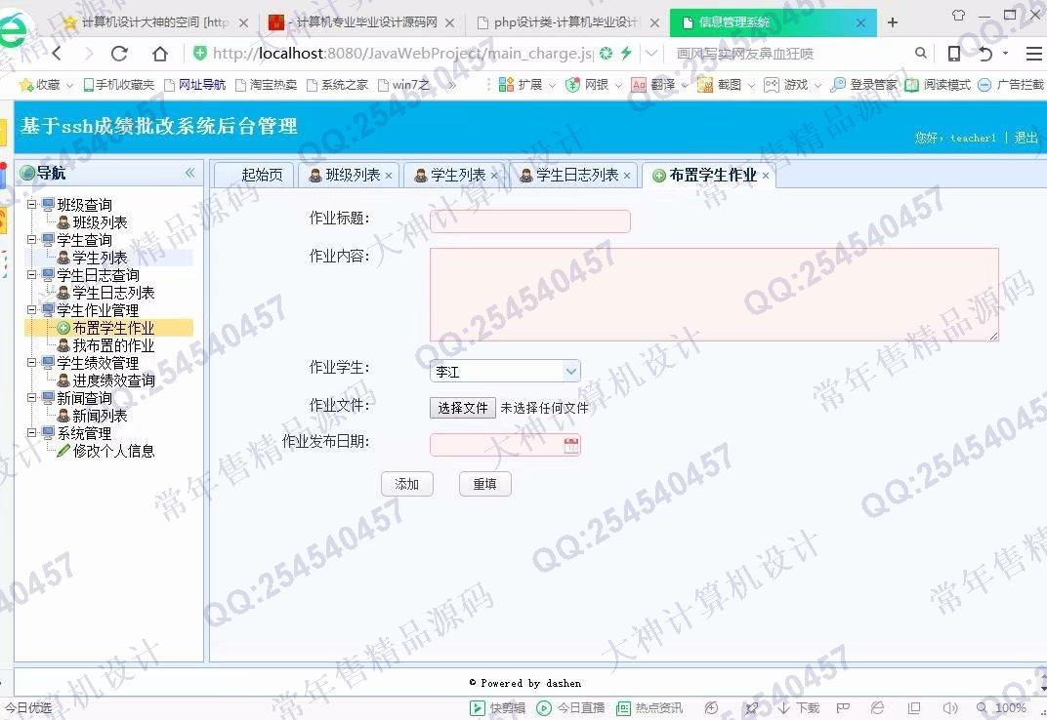Switch to the 起始页 tab
The height and width of the screenshot is (720, 1047).
click(x=254, y=175)
